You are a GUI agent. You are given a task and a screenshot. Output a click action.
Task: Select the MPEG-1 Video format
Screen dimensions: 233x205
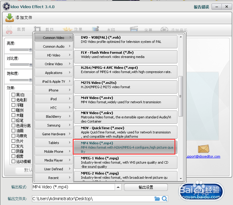(126, 162)
